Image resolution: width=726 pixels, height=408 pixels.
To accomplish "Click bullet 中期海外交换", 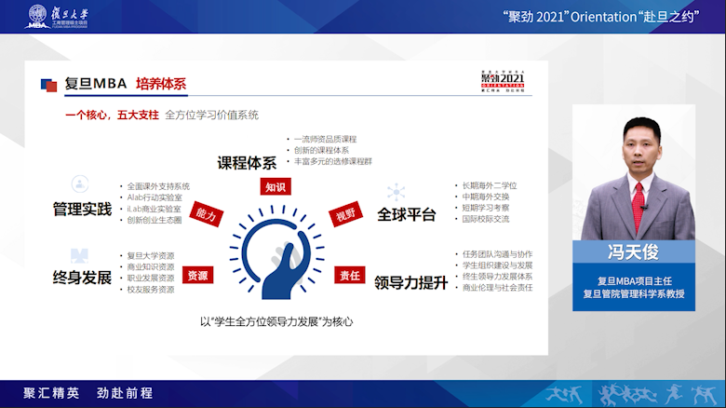I will [486, 197].
